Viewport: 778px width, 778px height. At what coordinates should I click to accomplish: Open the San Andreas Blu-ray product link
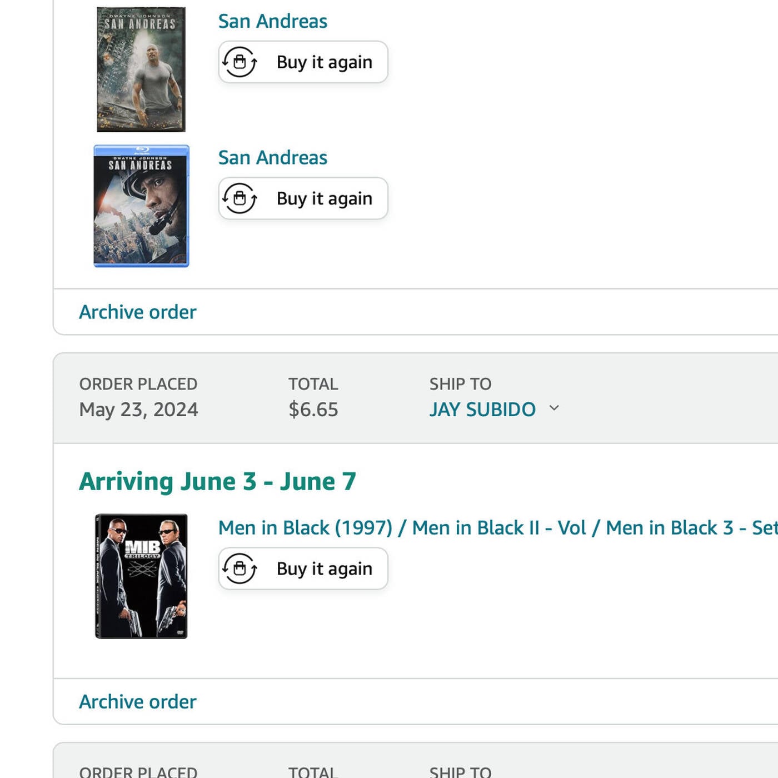272,157
